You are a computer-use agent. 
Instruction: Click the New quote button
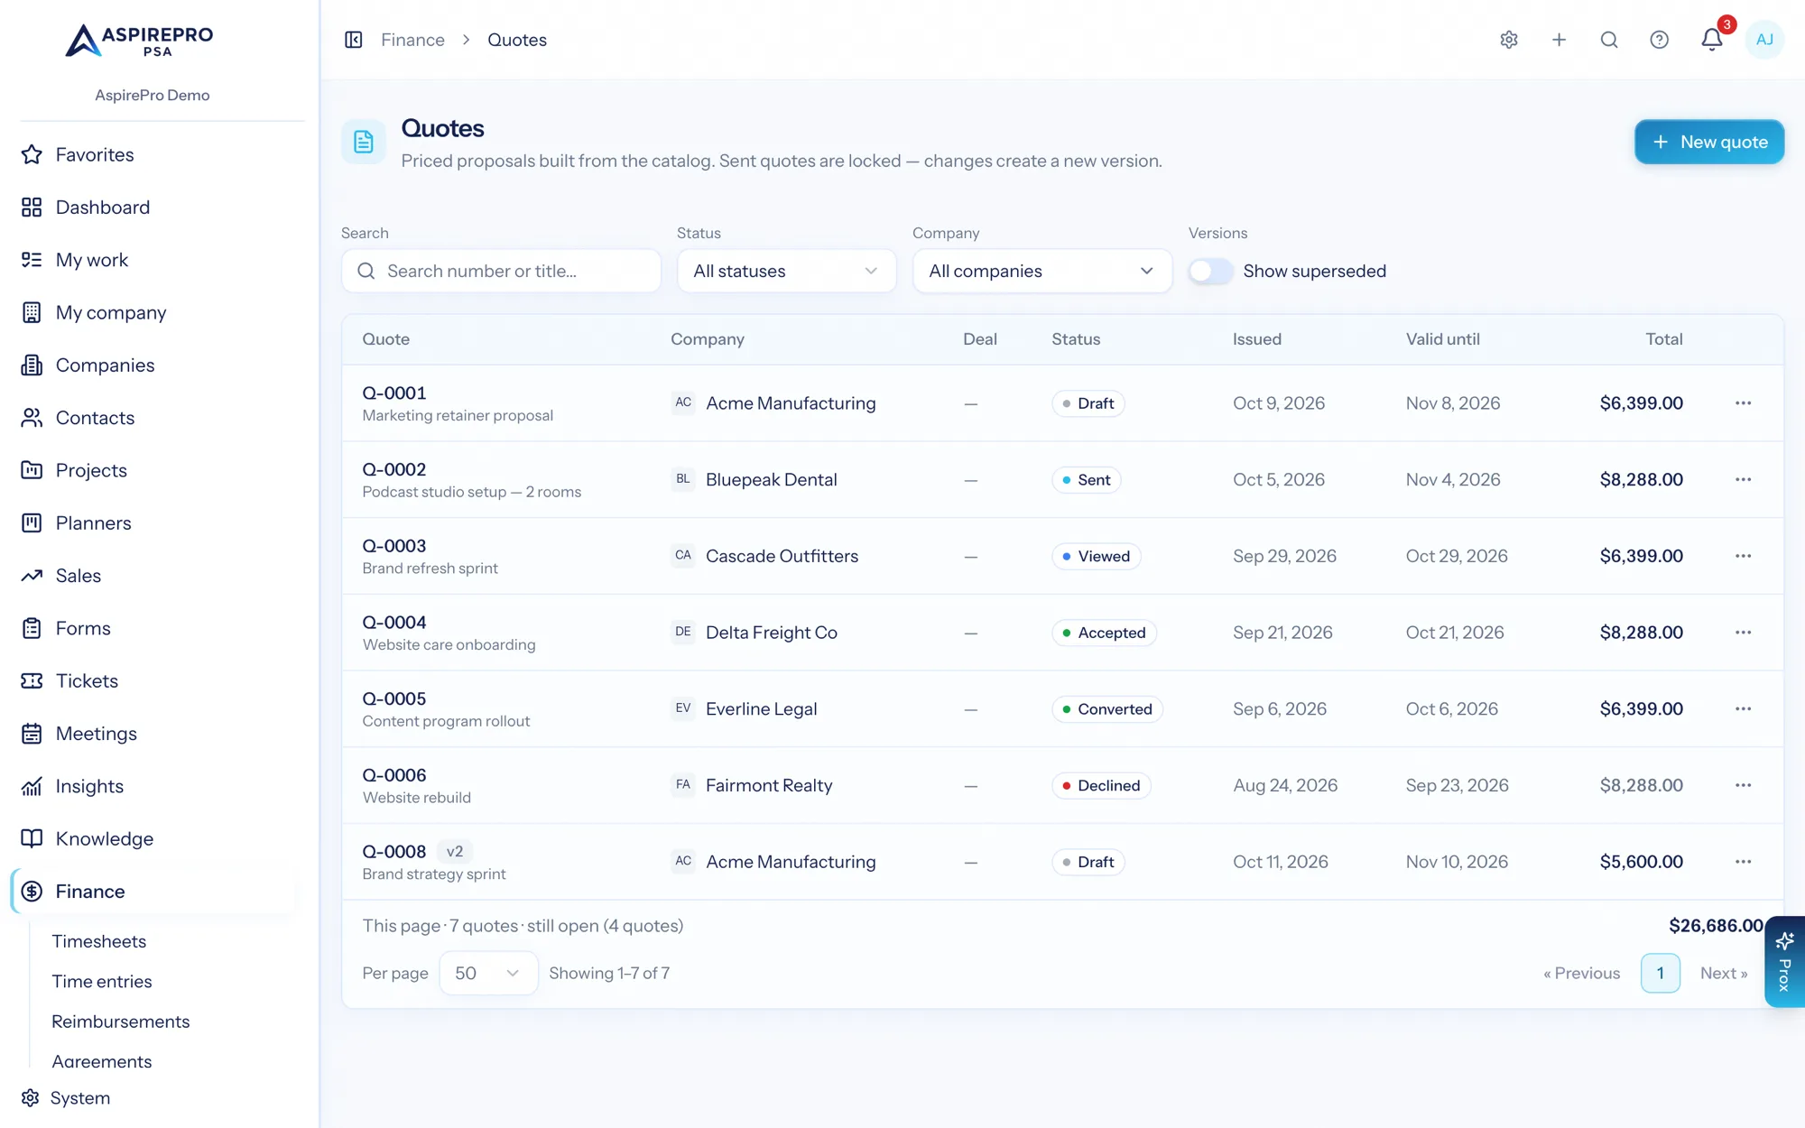(x=1709, y=142)
